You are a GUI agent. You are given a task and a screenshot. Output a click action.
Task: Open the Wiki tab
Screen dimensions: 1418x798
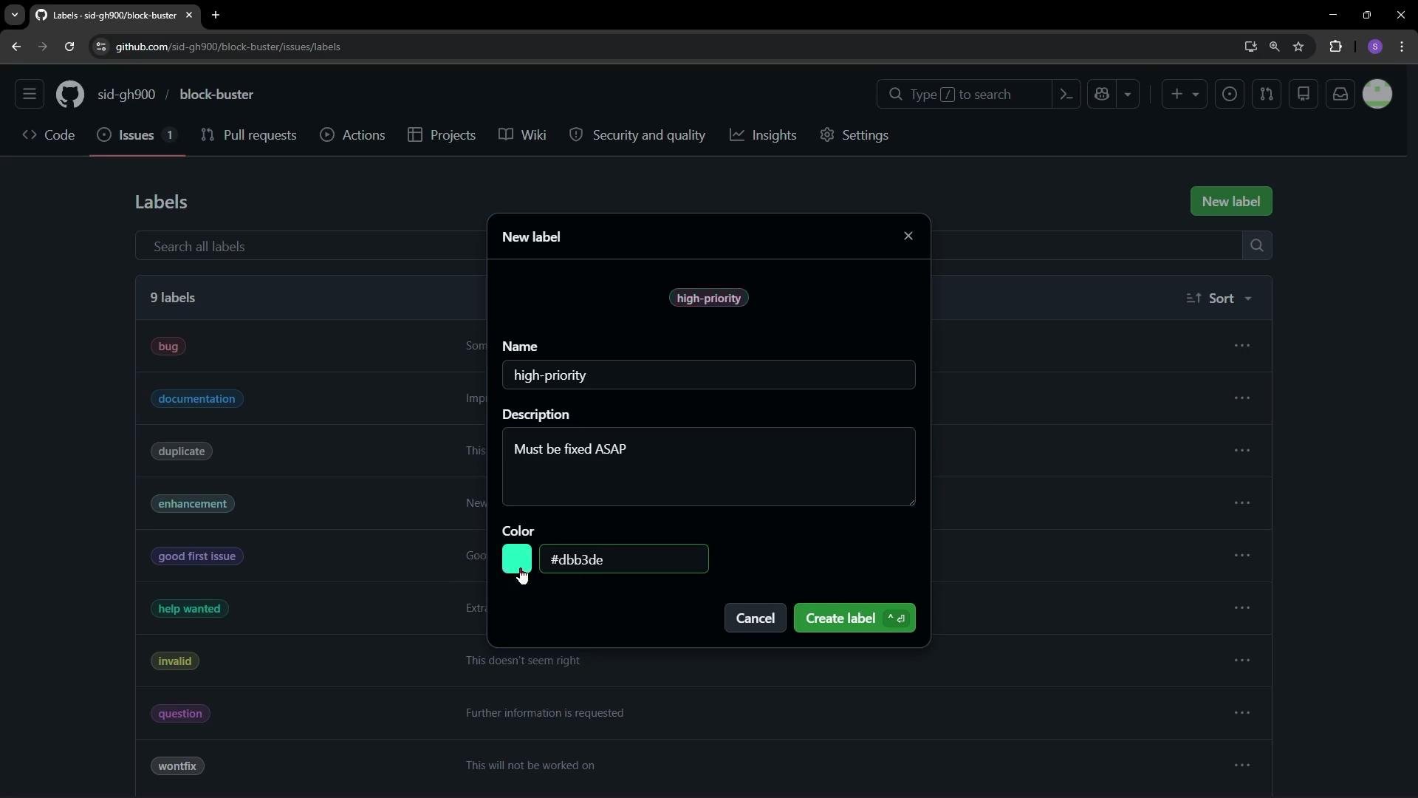522,135
